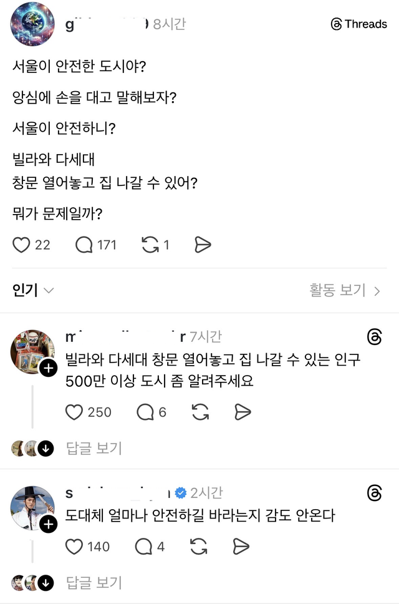Open the 인기 sort dropdown

(x=29, y=290)
